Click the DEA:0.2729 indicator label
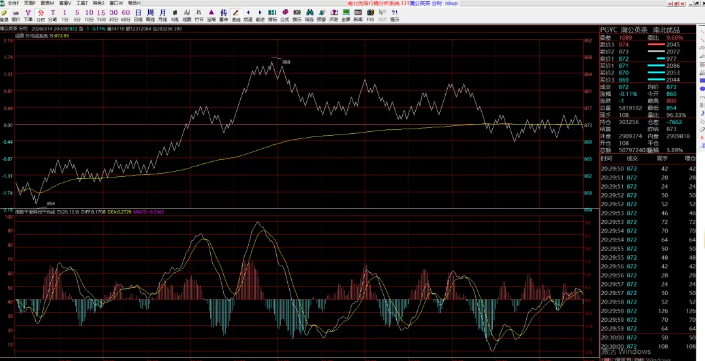Viewport: 705px width, 361px height. pyautogui.click(x=119, y=212)
